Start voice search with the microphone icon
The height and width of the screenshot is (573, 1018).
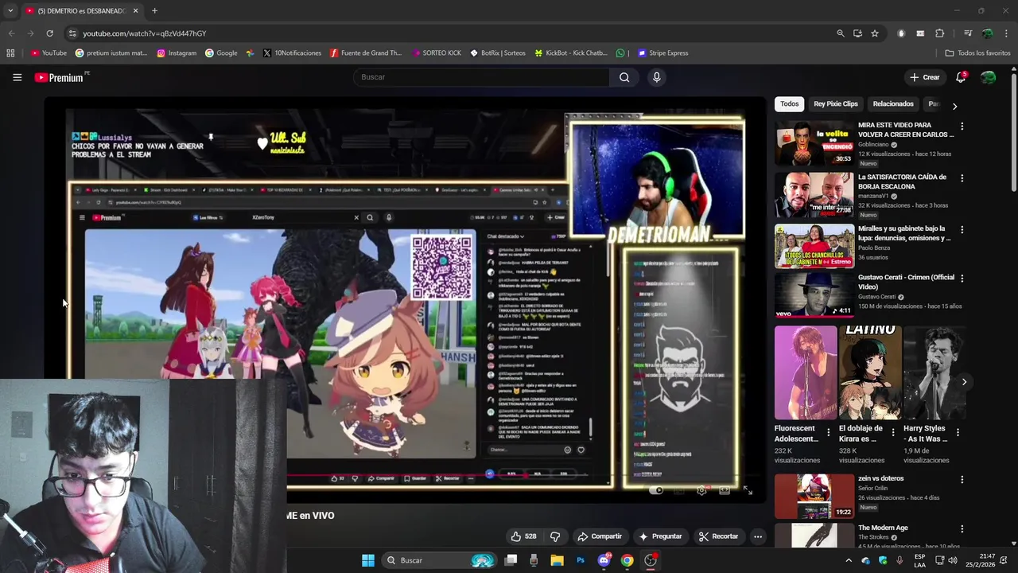tap(656, 77)
